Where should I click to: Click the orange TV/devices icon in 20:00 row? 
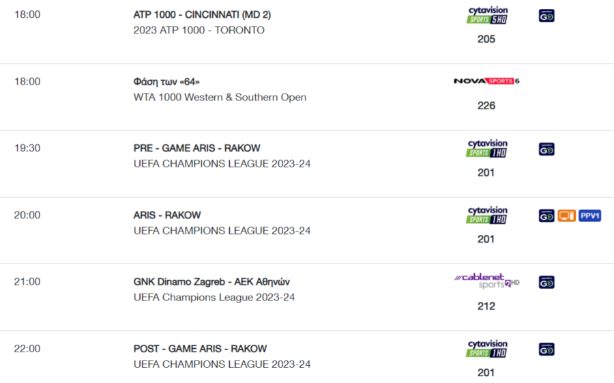tap(567, 216)
